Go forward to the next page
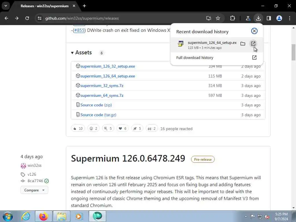 click(x=16, y=18)
